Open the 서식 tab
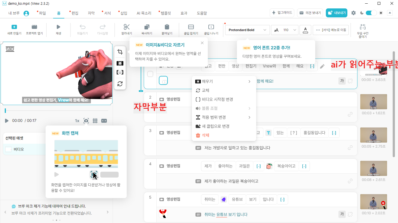 (107, 13)
